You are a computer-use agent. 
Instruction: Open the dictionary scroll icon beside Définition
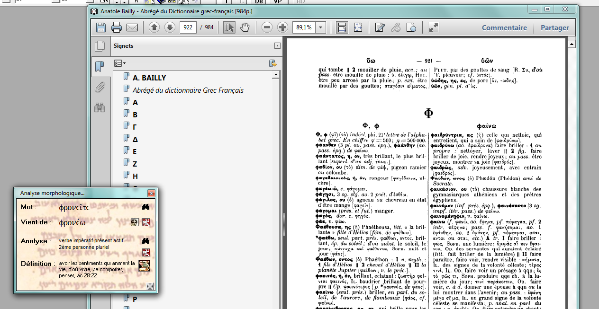[x=144, y=265]
